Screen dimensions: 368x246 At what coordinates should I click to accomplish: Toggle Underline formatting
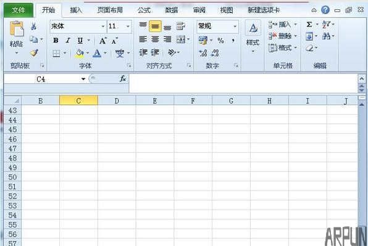pyautogui.click(x=80, y=41)
